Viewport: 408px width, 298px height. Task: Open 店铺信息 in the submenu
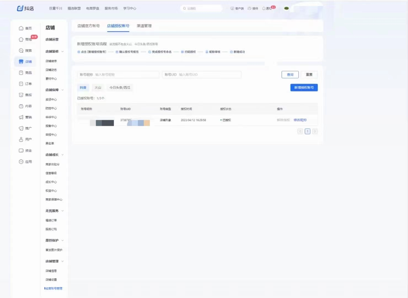(x=51, y=271)
